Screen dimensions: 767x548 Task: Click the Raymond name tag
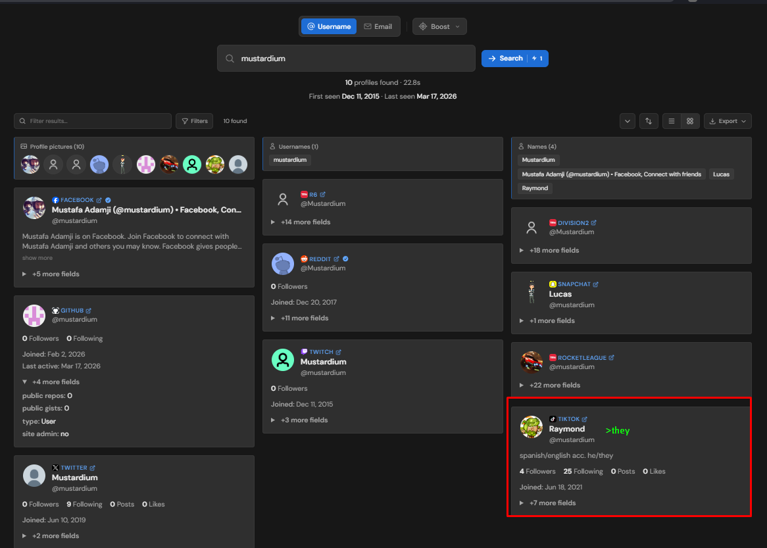coord(535,188)
